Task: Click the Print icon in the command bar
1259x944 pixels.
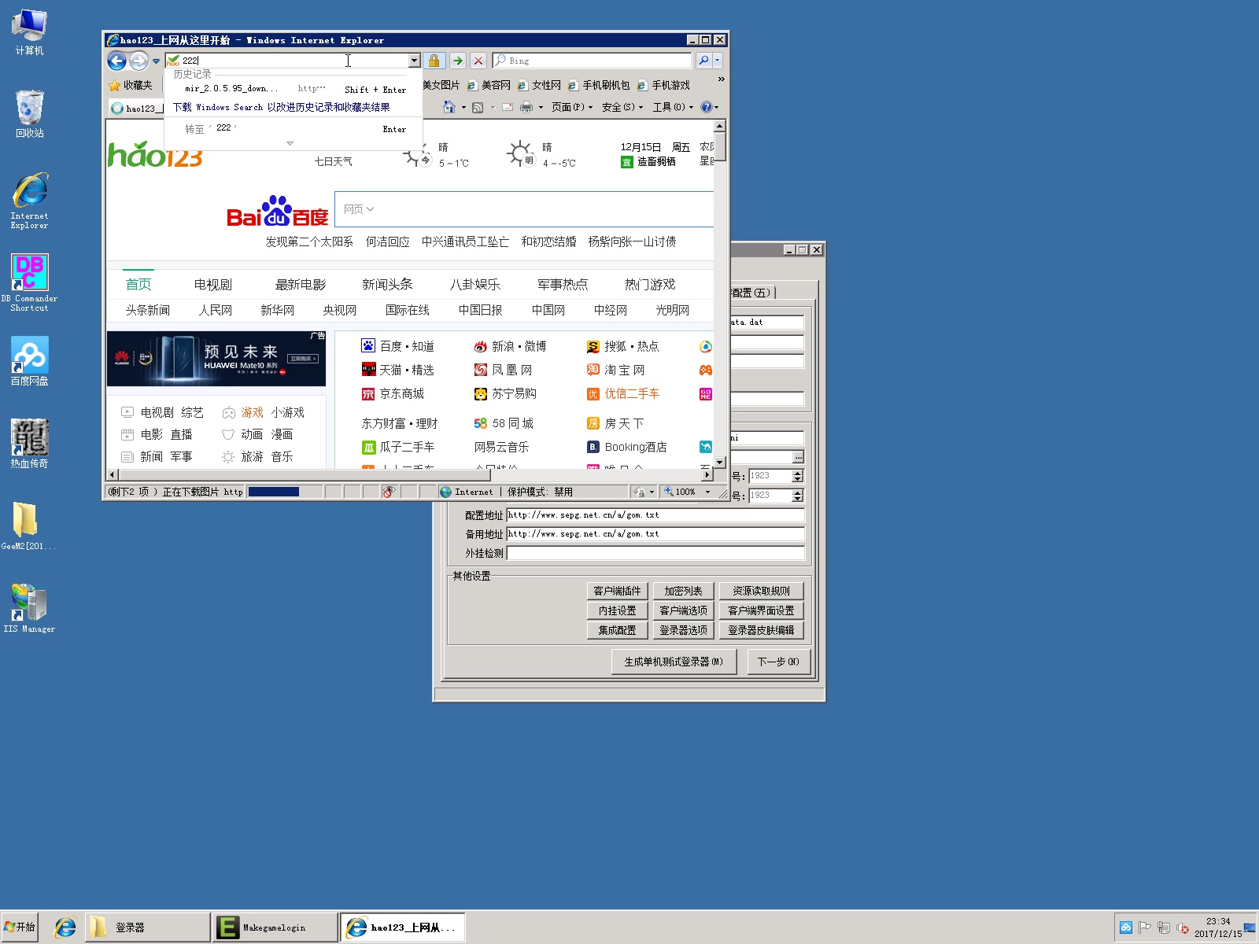Action: (x=526, y=107)
